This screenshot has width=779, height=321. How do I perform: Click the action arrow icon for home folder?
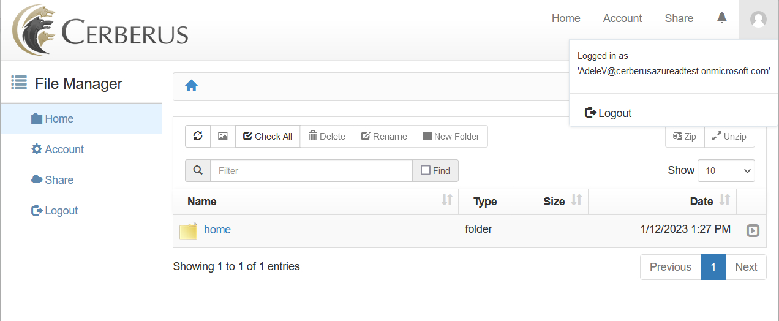click(x=753, y=230)
